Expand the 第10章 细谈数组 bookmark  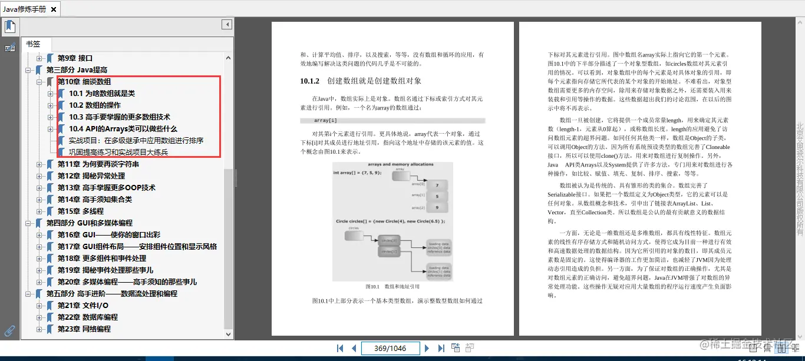(x=39, y=81)
